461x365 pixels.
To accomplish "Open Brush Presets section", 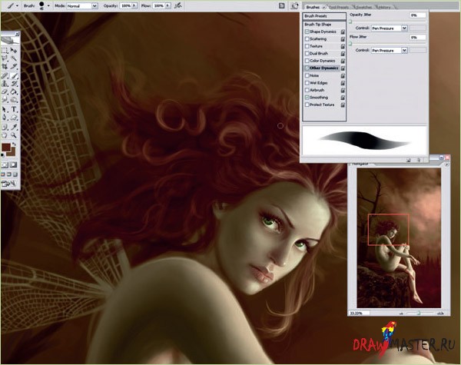I will (324, 16).
